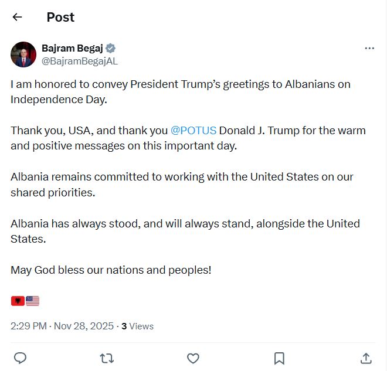Go back using the arrow icon
Viewport: 387px width, 371px height.
coord(17,17)
